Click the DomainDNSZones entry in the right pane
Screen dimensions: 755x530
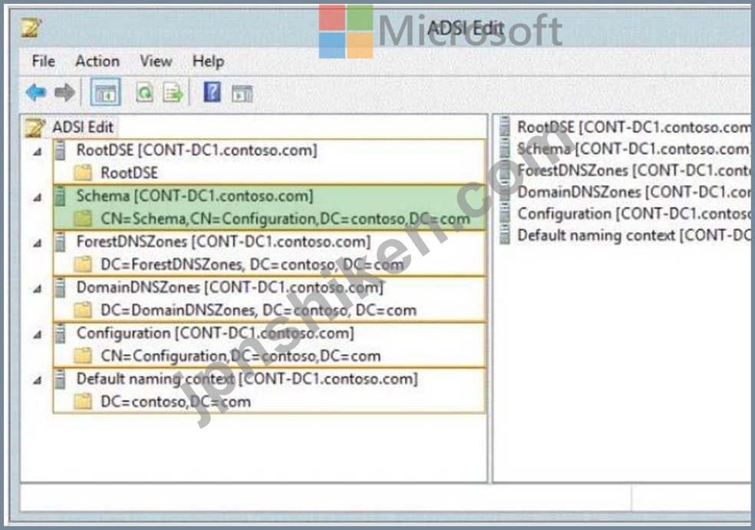point(633,192)
